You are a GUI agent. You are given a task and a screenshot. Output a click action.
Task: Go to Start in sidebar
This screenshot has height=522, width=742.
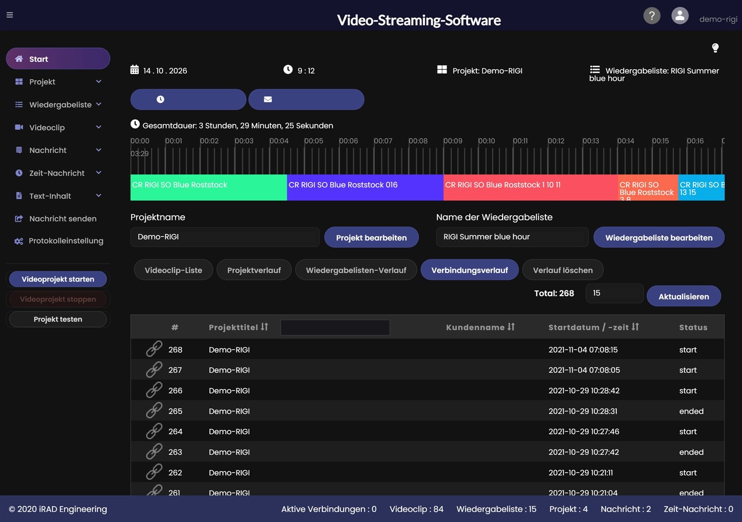[58, 58]
